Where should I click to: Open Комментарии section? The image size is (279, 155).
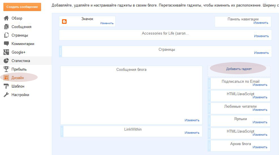point(23,44)
